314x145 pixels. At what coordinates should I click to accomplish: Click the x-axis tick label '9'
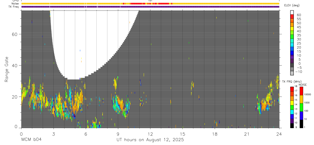(118, 134)
